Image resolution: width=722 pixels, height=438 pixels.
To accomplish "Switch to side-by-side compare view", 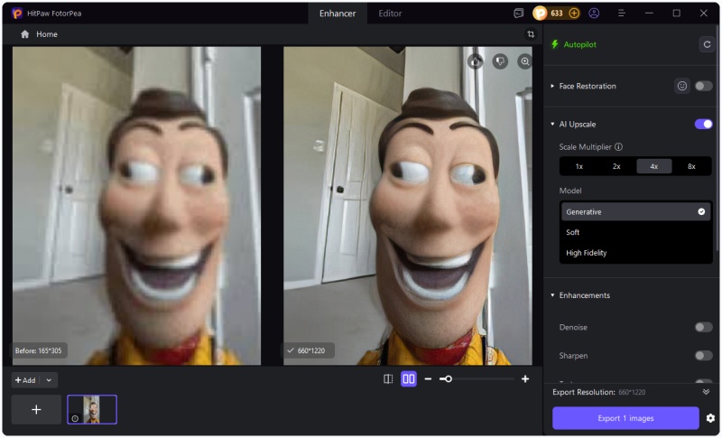I will click(x=409, y=379).
